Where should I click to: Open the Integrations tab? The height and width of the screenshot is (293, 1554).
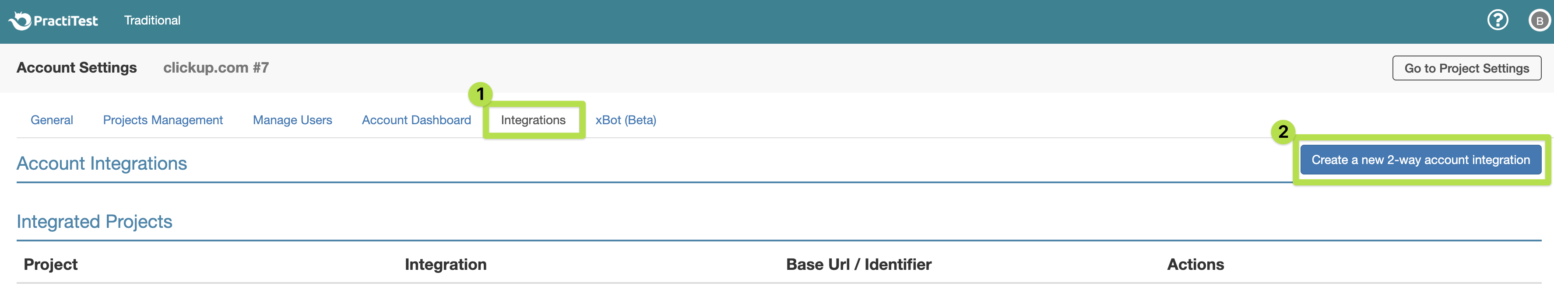pos(533,120)
